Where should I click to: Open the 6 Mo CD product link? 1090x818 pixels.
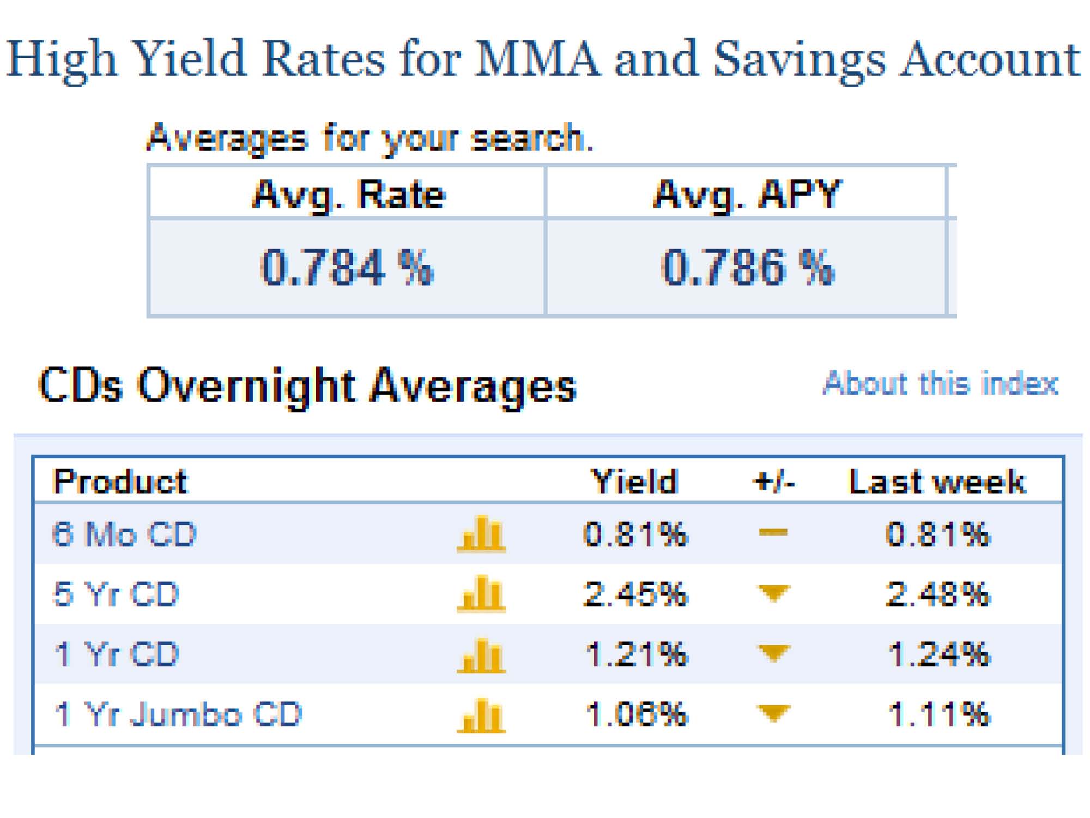coord(124,534)
